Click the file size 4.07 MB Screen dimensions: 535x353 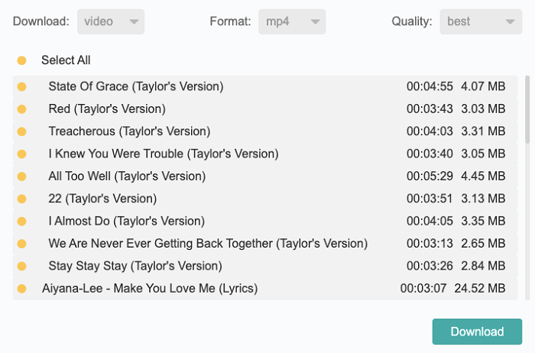(483, 86)
